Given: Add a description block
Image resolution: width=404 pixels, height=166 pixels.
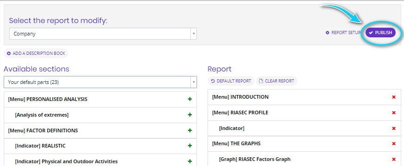Looking at the screenshot, I should pos(36,53).
